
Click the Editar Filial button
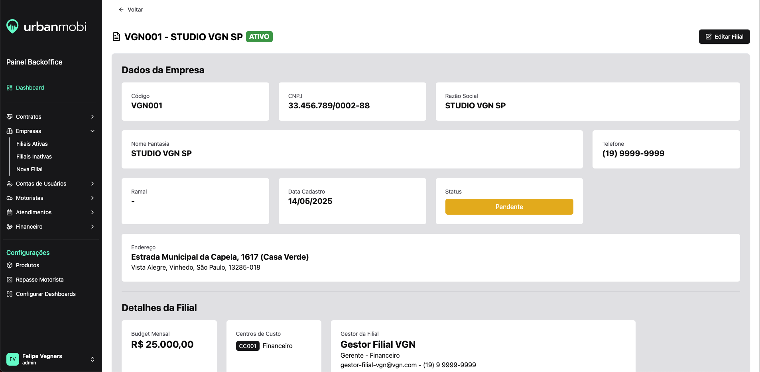[724, 37]
